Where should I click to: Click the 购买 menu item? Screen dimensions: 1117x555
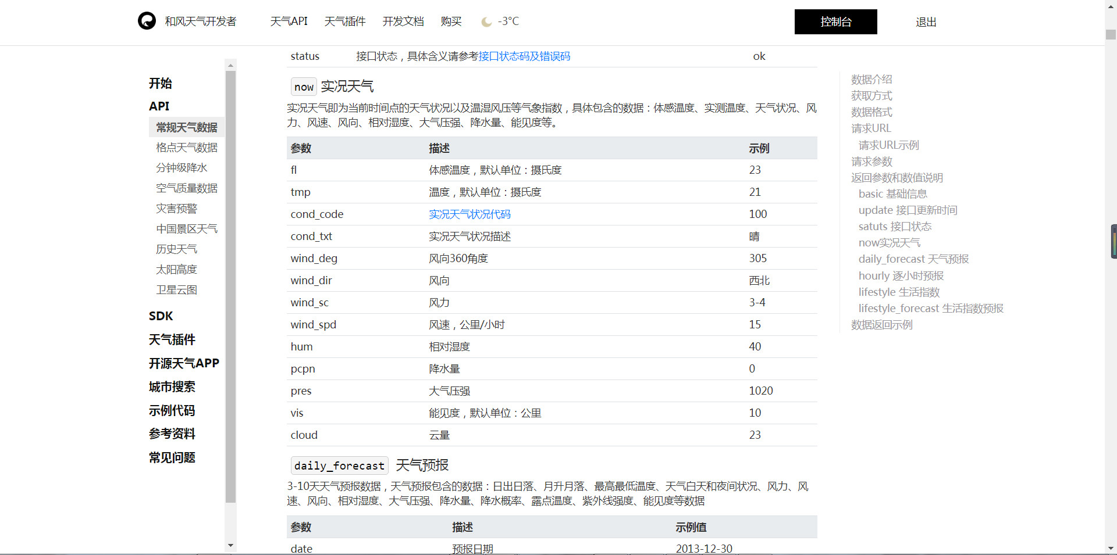pos(451,21)
